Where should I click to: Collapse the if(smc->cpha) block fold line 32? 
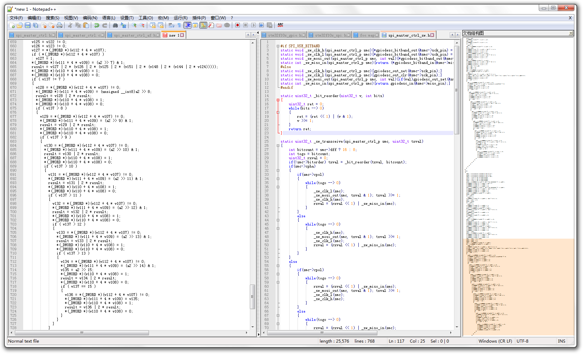(278, 170)
